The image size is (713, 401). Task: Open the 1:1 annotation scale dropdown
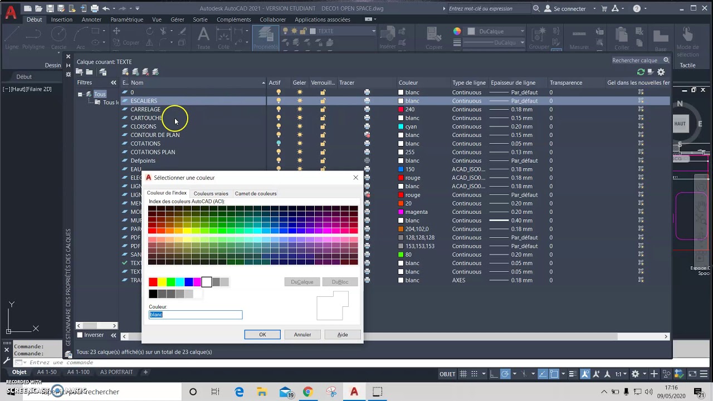coord(625,374)
